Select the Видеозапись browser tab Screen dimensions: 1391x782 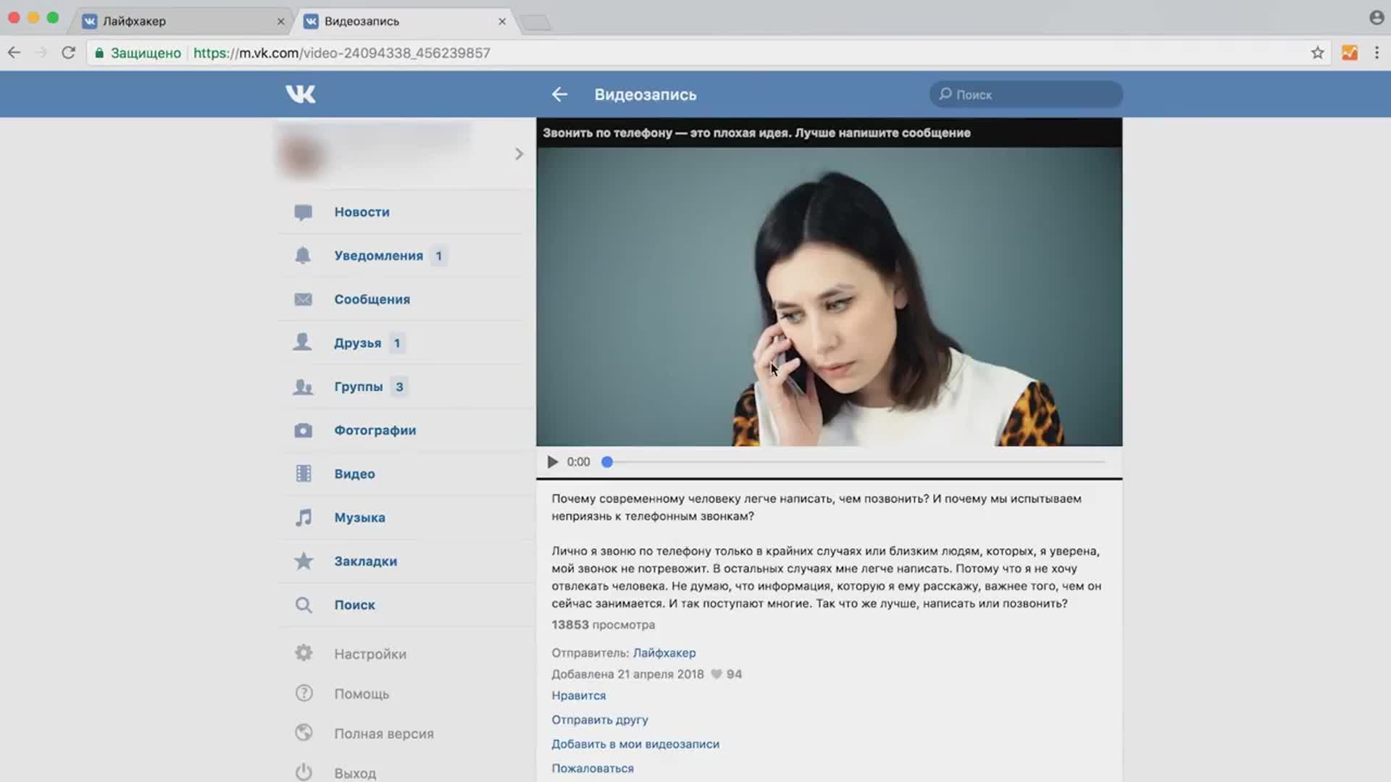pos(403,21)
